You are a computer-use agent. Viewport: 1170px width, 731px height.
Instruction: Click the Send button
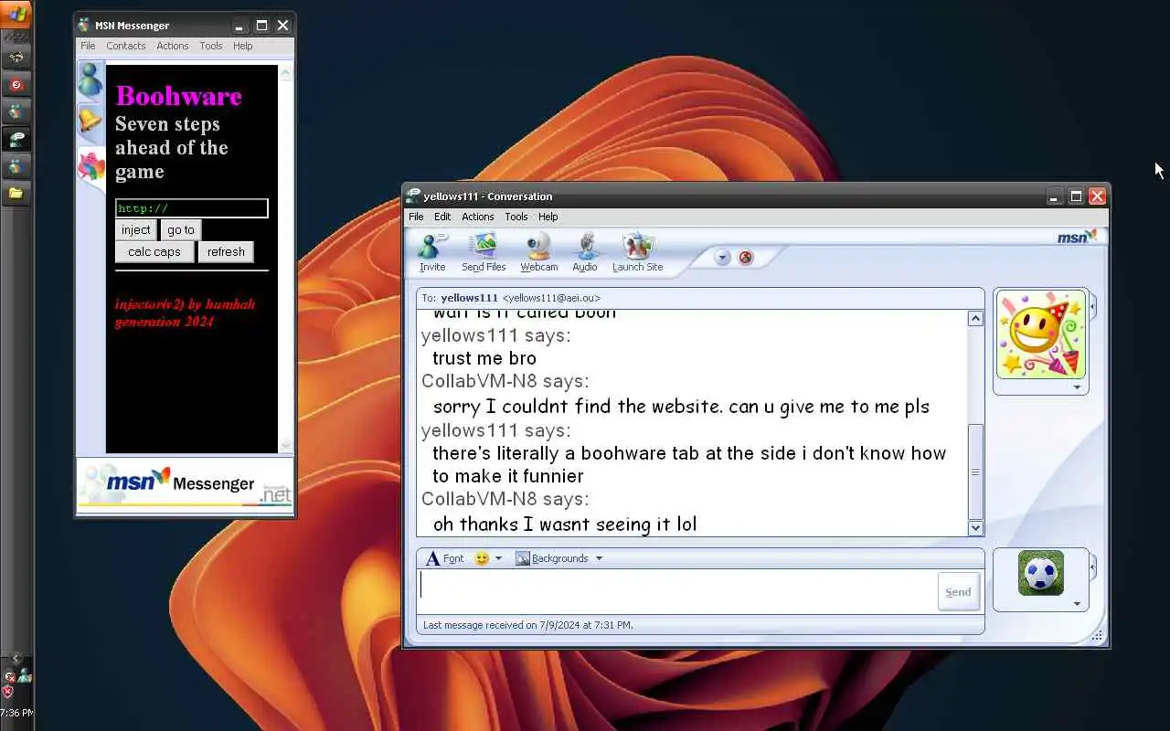[x=958, y=592]
